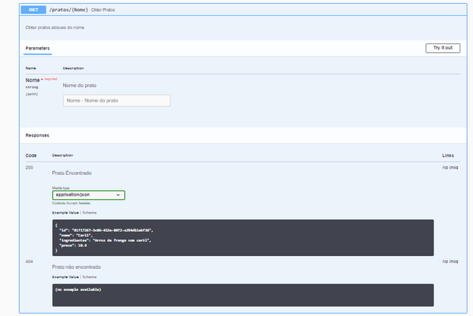This screenshot has height=316, width=473.
Task: Click the 'Nome do prato' parameter description
Action: tap(80, 85)
